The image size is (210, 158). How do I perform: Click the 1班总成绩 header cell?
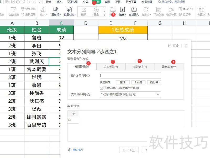pos(123,30)
